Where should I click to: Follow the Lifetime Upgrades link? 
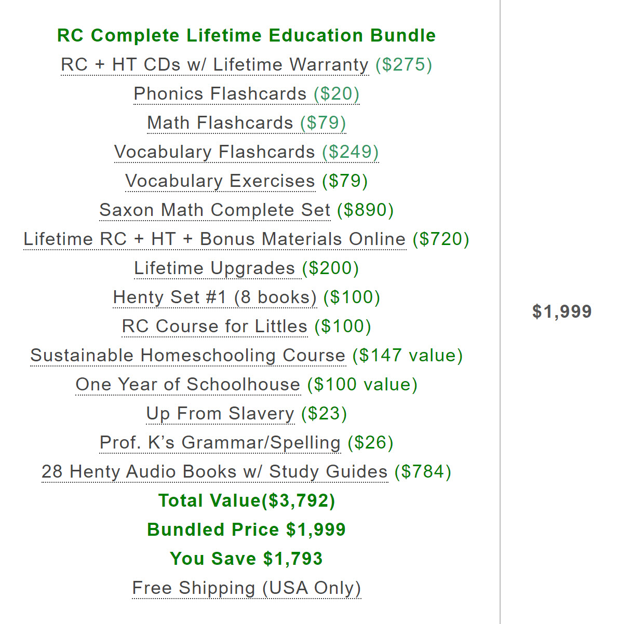coord(214,268)
